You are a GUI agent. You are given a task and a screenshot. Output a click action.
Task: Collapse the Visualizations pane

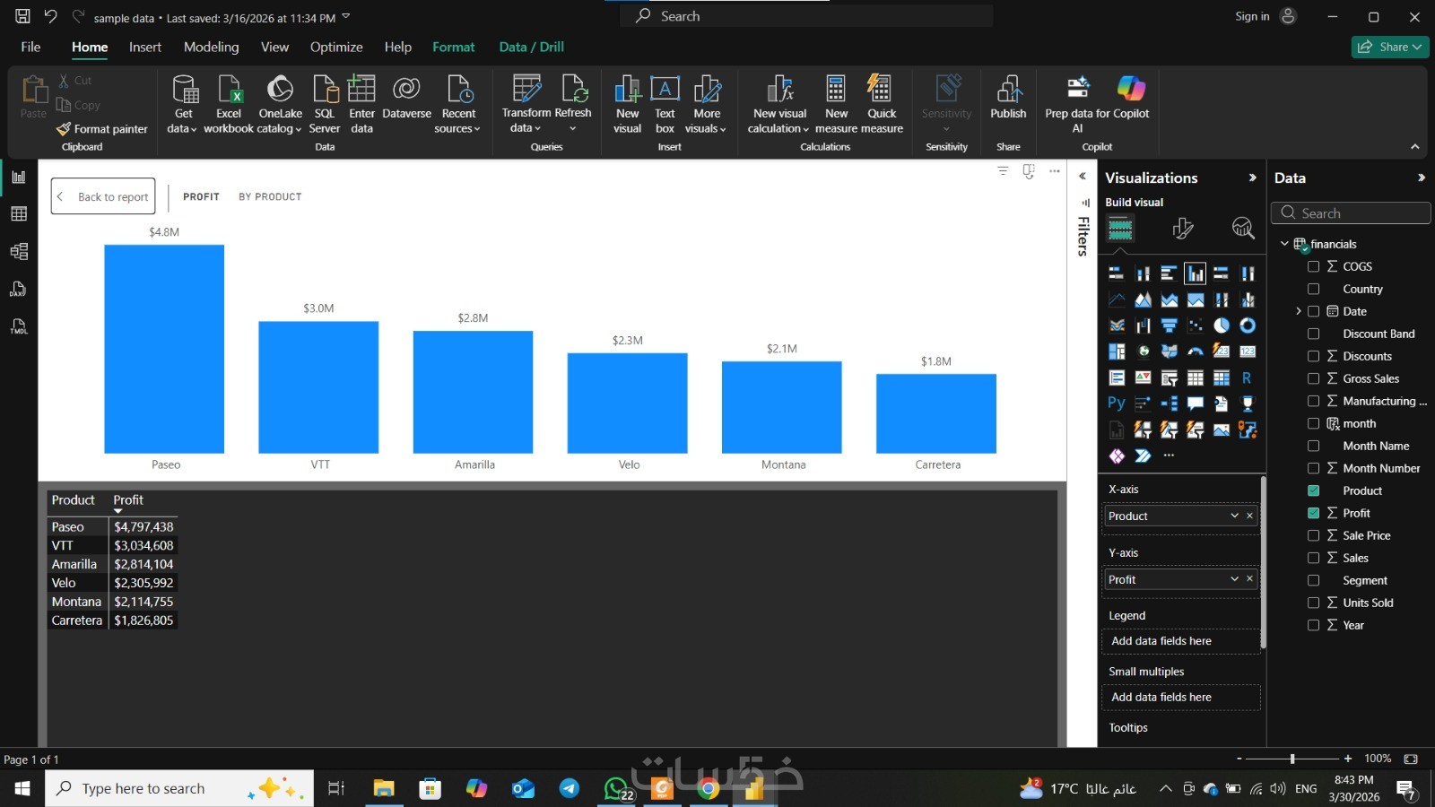point(1252,178)
